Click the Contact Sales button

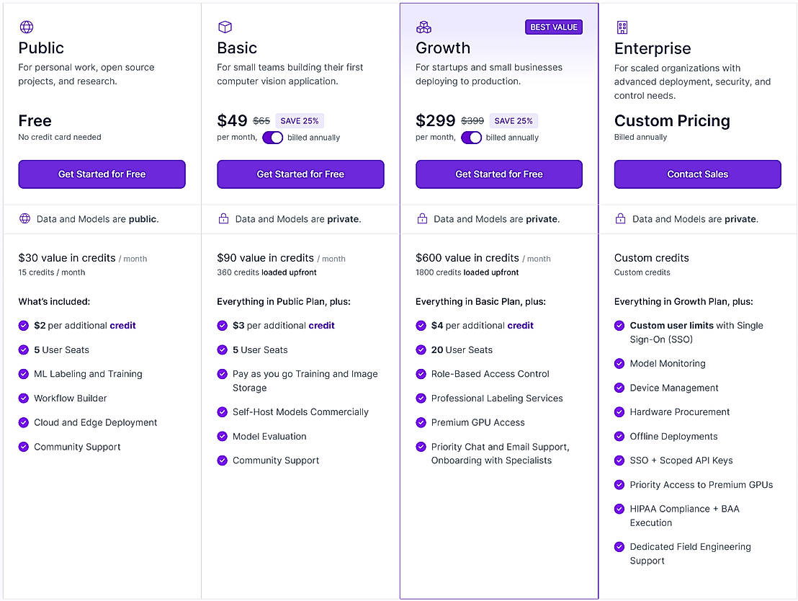(697, 174)
